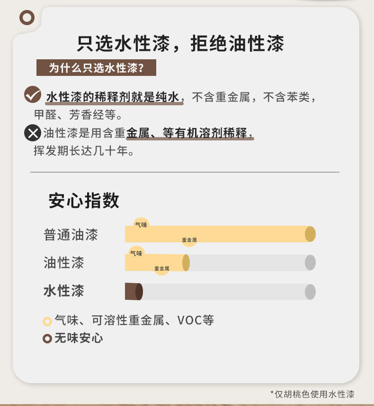This screenshot has width=374, height=406.
Task: Click the ring icon at top-left corner
Action: pos(27,18)
